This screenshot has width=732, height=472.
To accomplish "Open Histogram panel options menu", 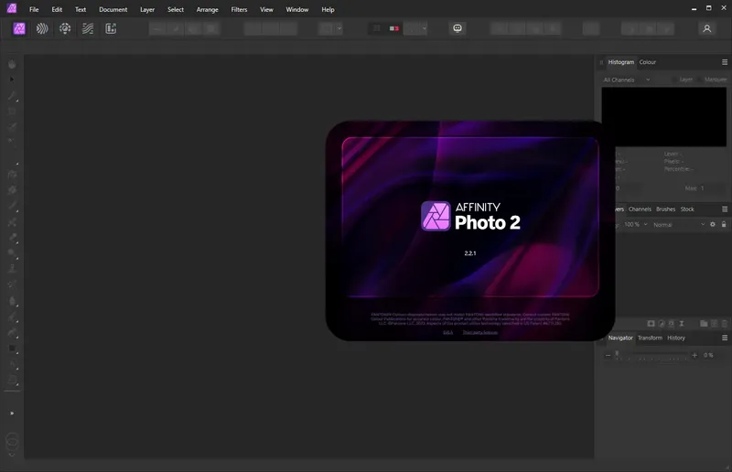I will pyautogui.click(x=725, y=62).
